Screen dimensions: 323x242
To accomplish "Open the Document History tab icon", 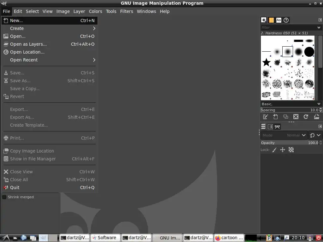I will click(x=286, y=20).
